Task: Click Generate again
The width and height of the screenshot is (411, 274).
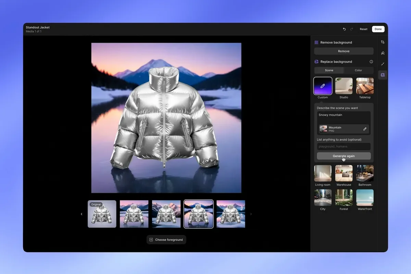Action: coord(344,156)
